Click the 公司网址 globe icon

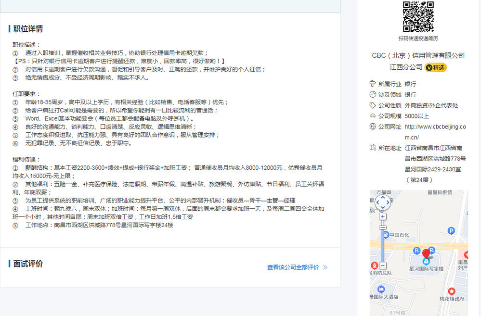(372, 126)
